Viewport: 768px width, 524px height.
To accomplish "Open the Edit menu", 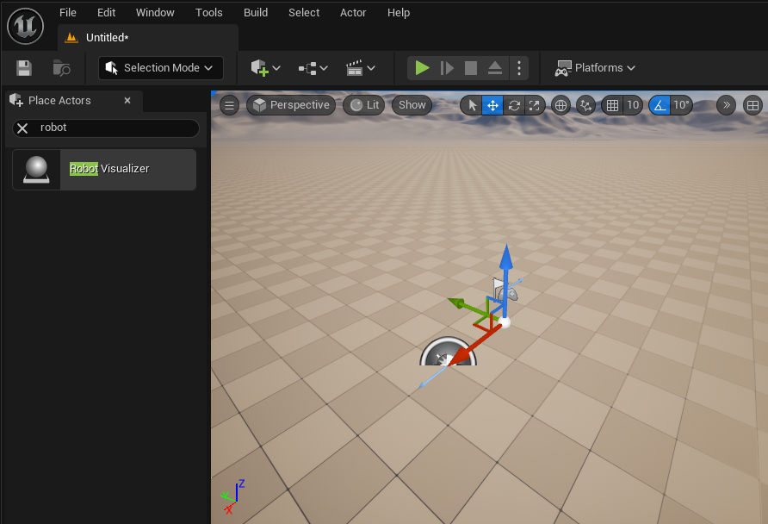I will (x=106, y=13).
